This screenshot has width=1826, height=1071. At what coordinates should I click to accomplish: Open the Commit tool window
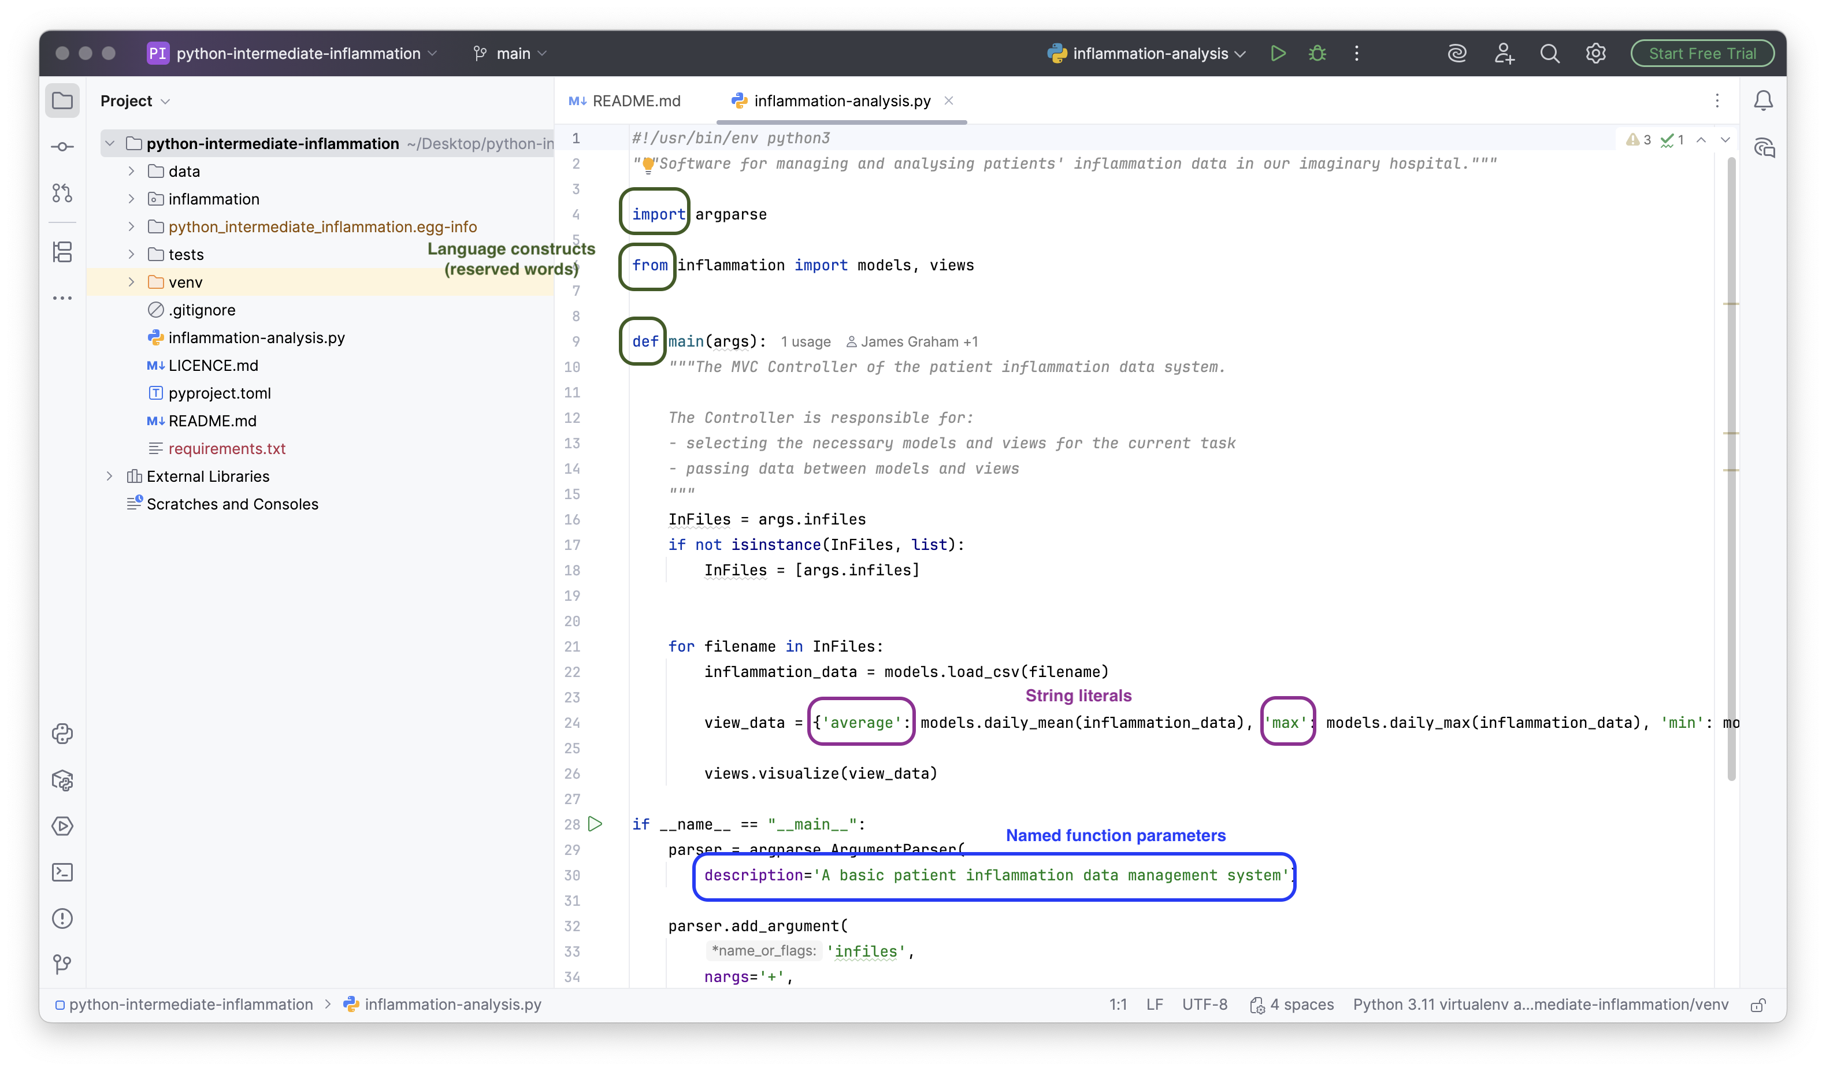(62, 146)
